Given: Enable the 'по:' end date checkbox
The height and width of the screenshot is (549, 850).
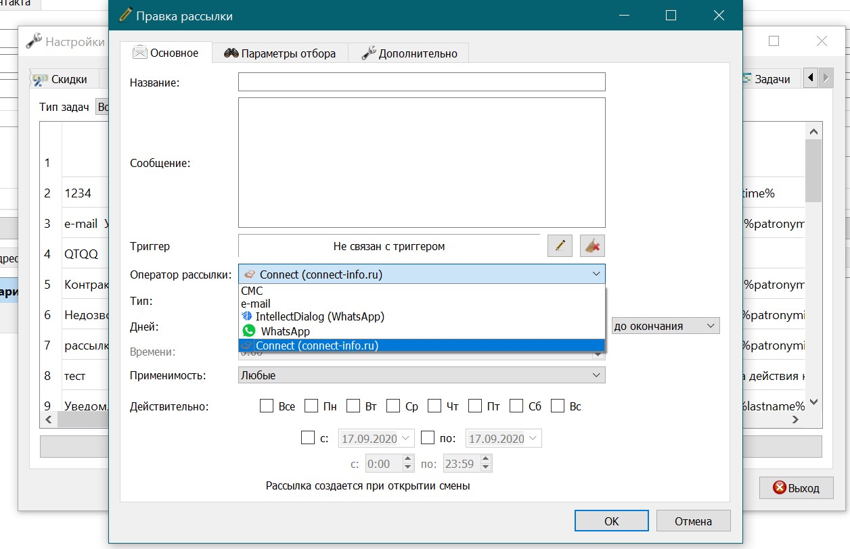Looking at the screenshot, I should 428,437.
